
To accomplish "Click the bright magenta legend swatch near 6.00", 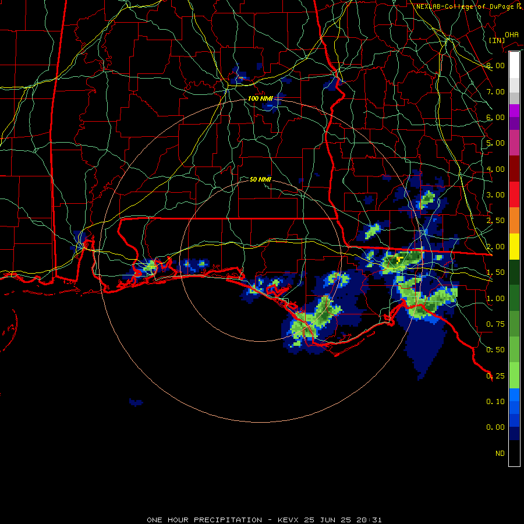I will (x=514, y=111).
